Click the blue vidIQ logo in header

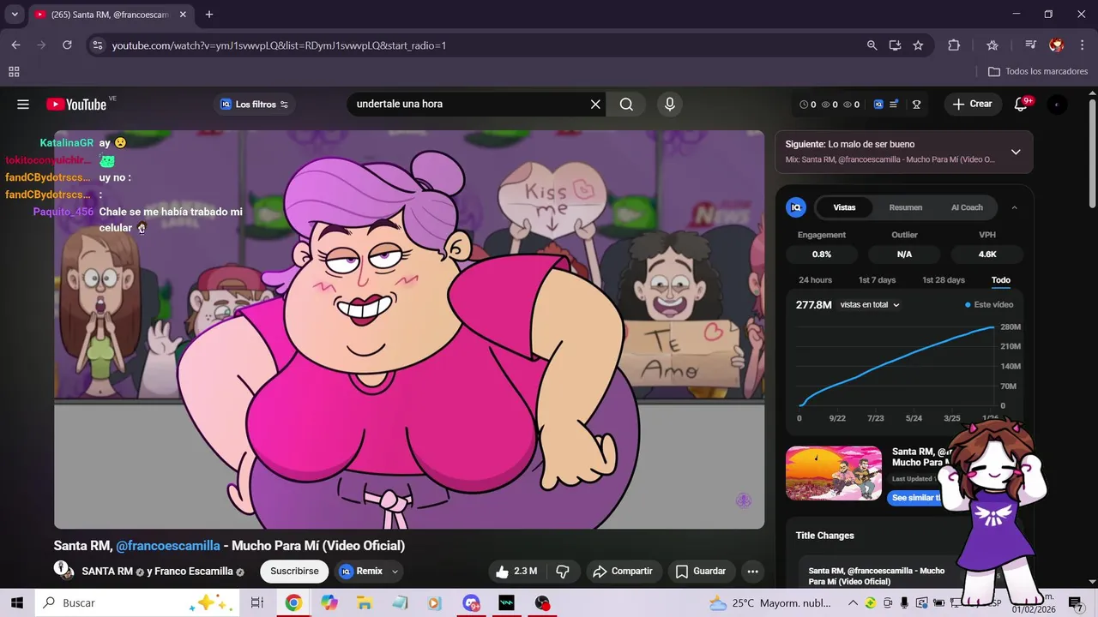[878, 105]
